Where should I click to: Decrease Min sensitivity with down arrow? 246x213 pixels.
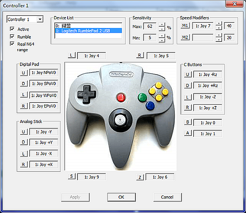click(x=162, y=40)
